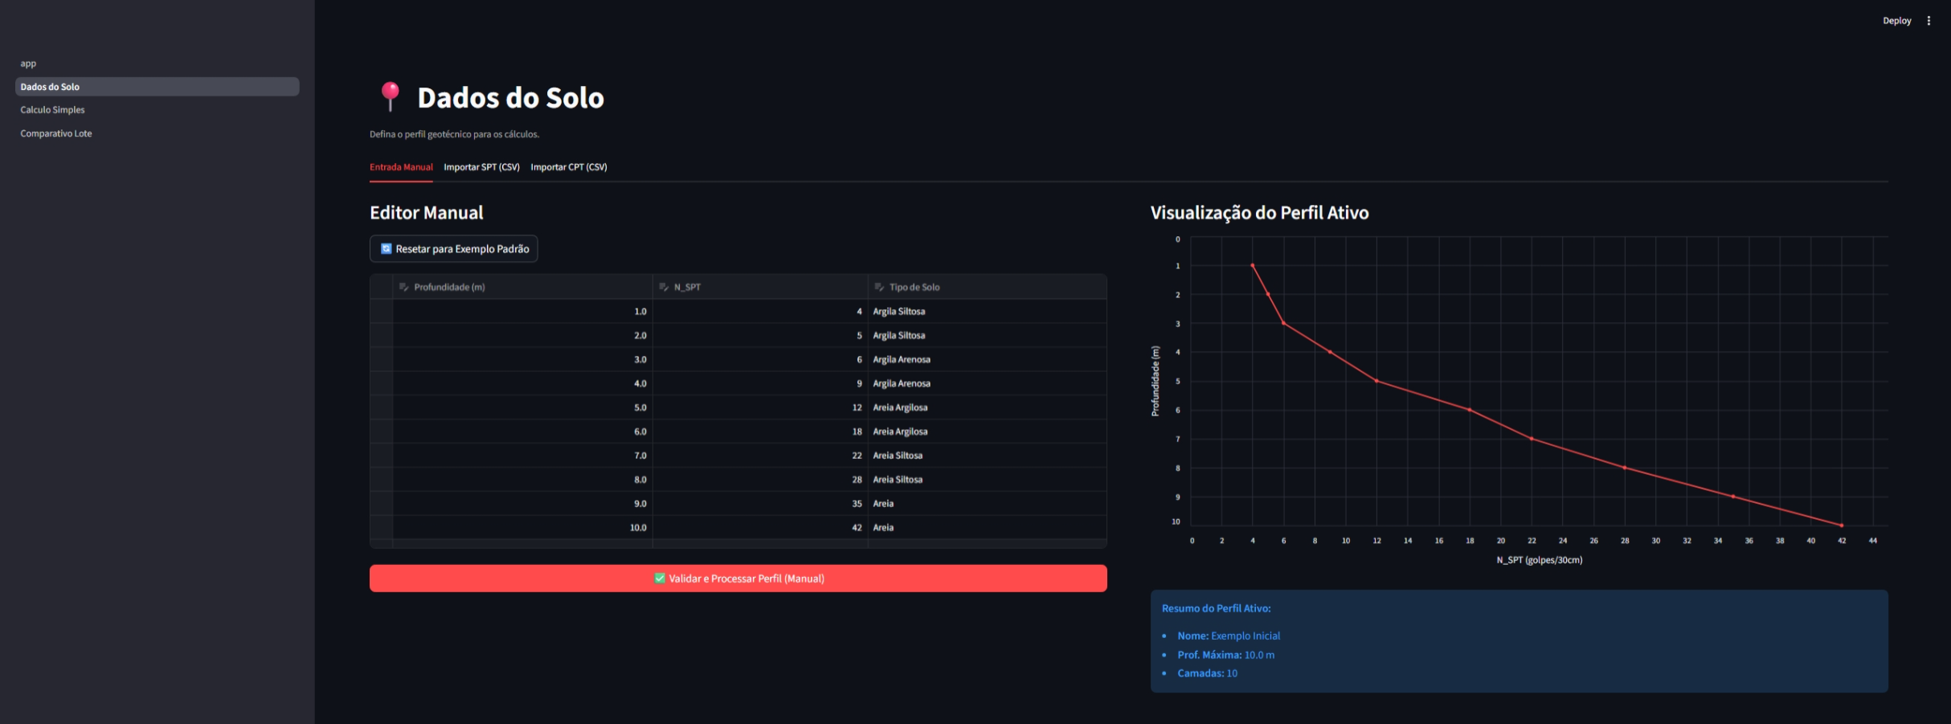Click editable icon in N_SPT header

pyautogui.click(x=664, y=287)
